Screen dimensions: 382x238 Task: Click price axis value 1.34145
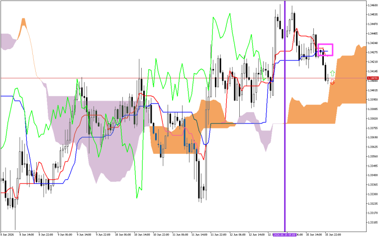[x=373, y=71]
